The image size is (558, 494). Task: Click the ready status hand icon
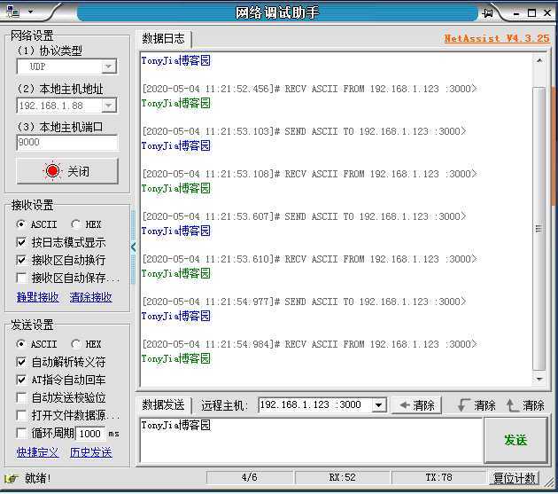click(12, 478)
